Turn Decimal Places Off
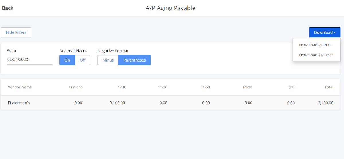 tap(83, 60)
